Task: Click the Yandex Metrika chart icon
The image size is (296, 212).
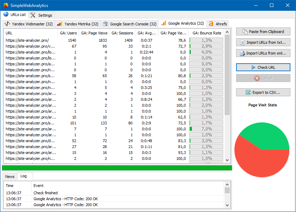Action: [x=60, y=24]
